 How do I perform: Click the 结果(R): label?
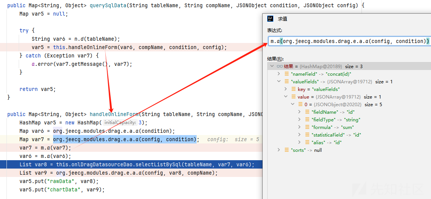click(275, 59)
